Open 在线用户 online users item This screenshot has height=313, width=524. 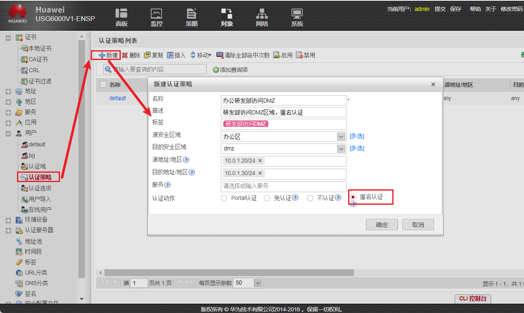40,210
